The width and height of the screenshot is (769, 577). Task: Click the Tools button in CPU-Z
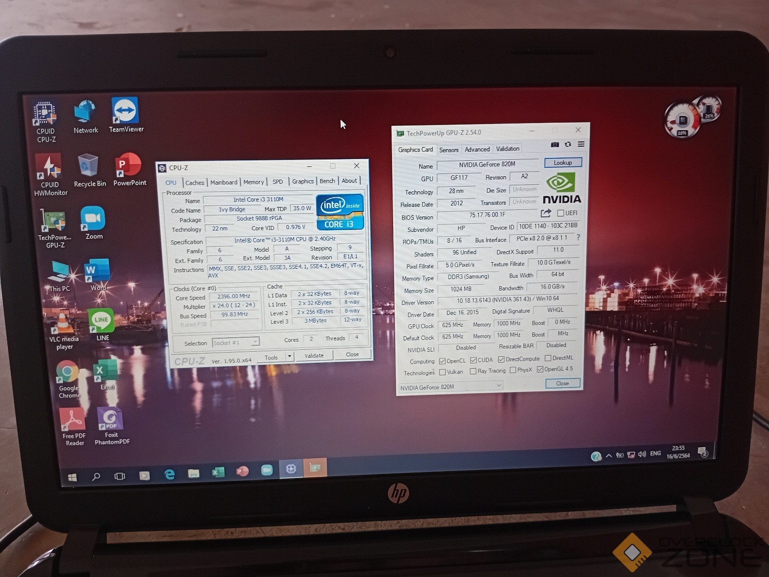tap(271, 357)
